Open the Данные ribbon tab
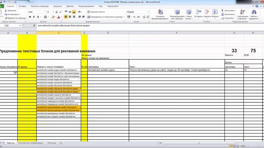264x148 pixels. 70,6
